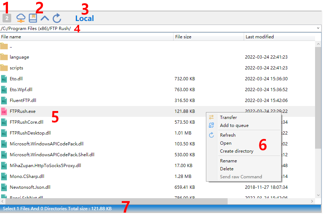Click the vertical scrollbar thumb
Viewport: 323px width, 217px height.
[318, 97]
